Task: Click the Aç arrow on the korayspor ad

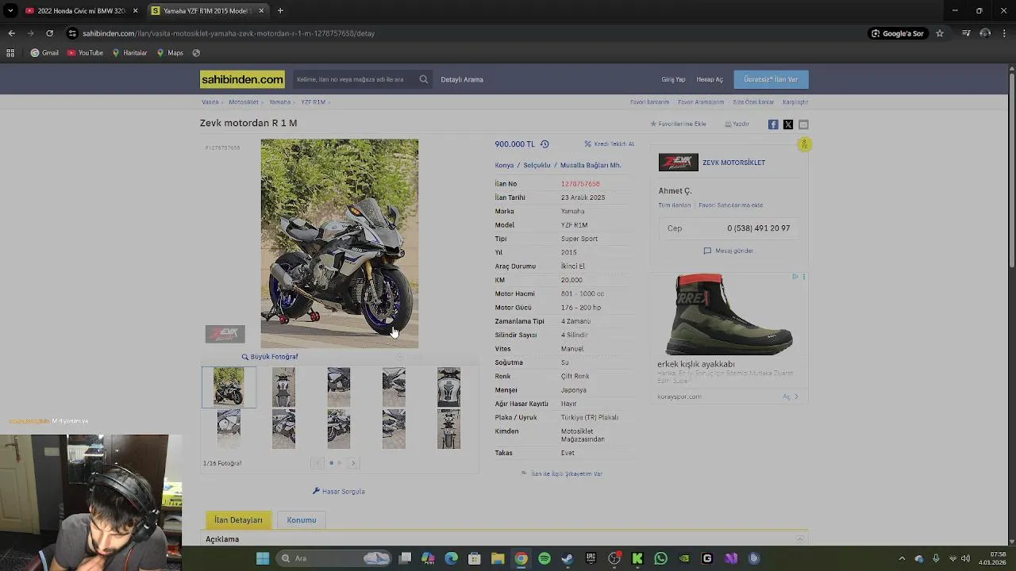Action: coord(791,397)
